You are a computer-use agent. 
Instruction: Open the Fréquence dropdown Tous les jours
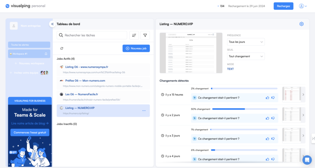pos(246,42)
